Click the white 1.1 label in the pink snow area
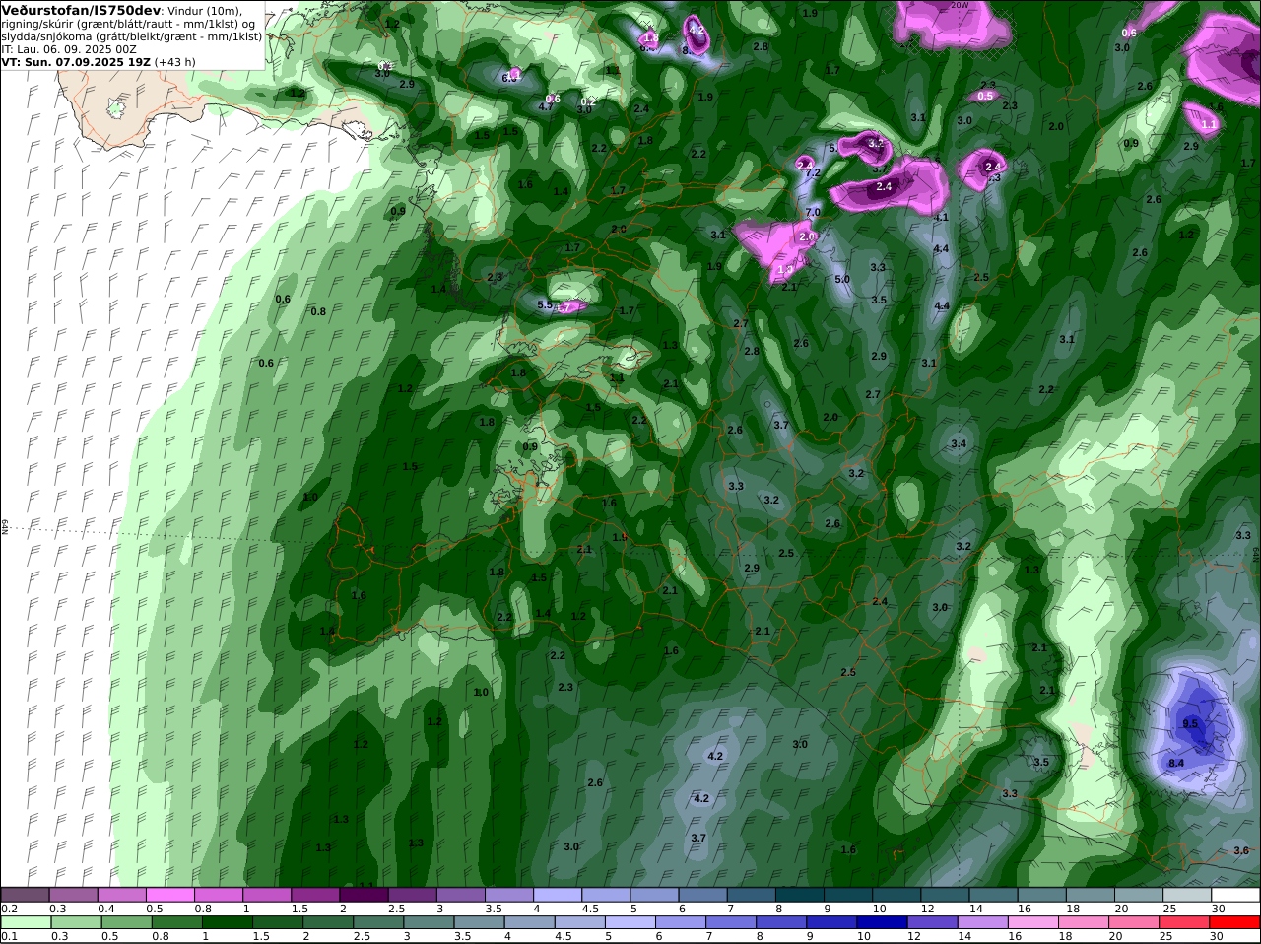Viewport: 1261px width, 944px height. (x=1209, y=125)
